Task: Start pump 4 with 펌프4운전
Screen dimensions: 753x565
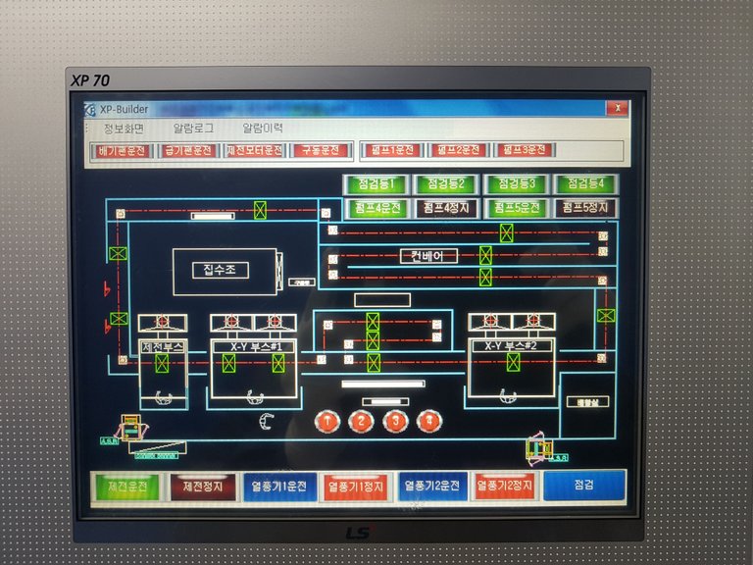Action: click(x=376, y=209)
